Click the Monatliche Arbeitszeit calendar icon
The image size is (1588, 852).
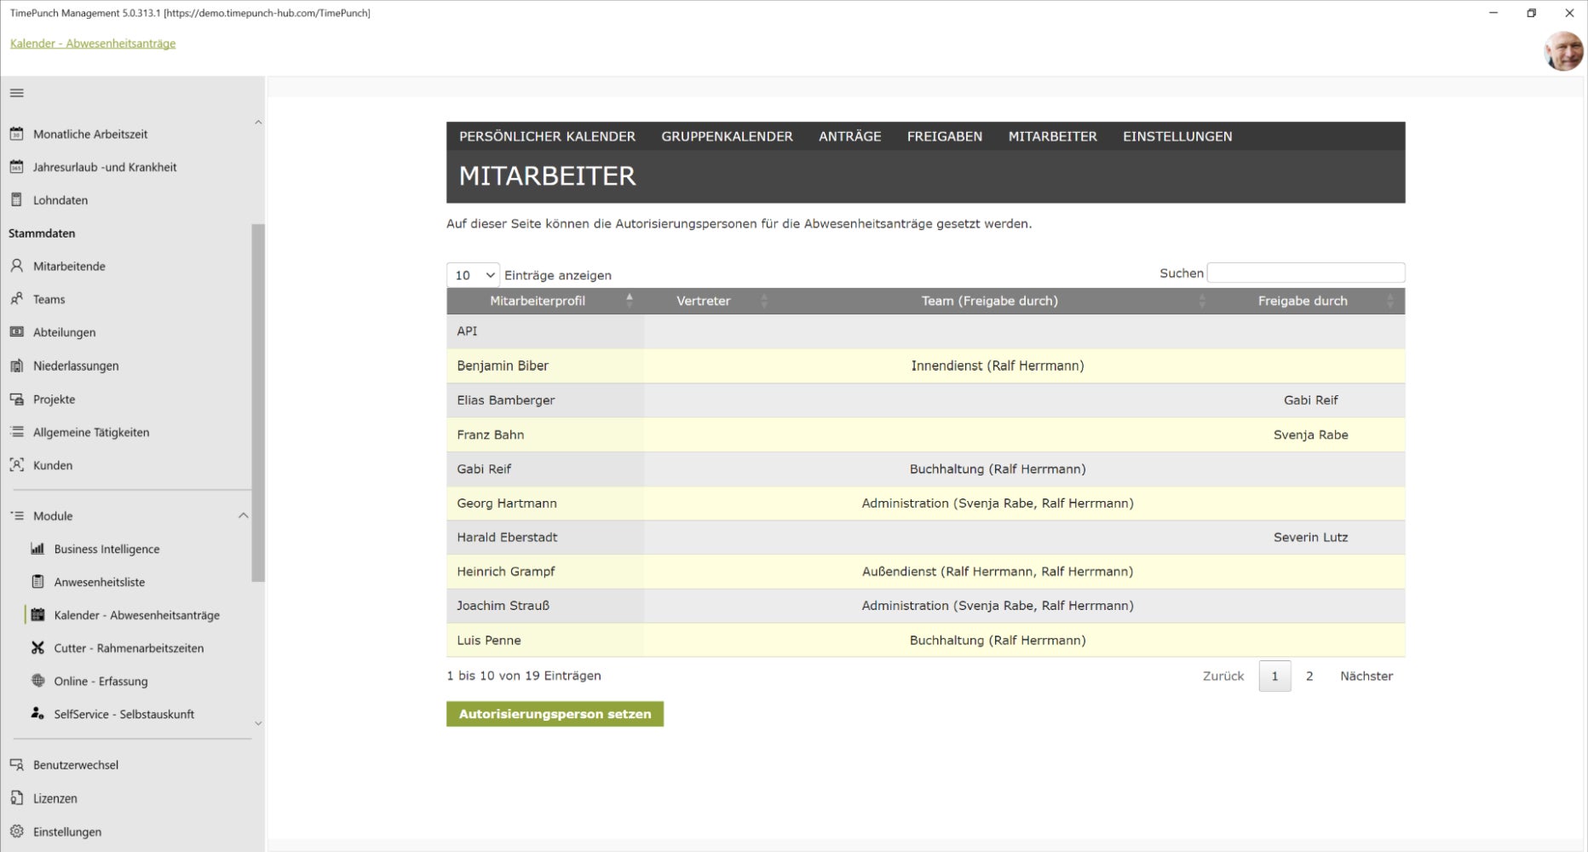[16, 134]
